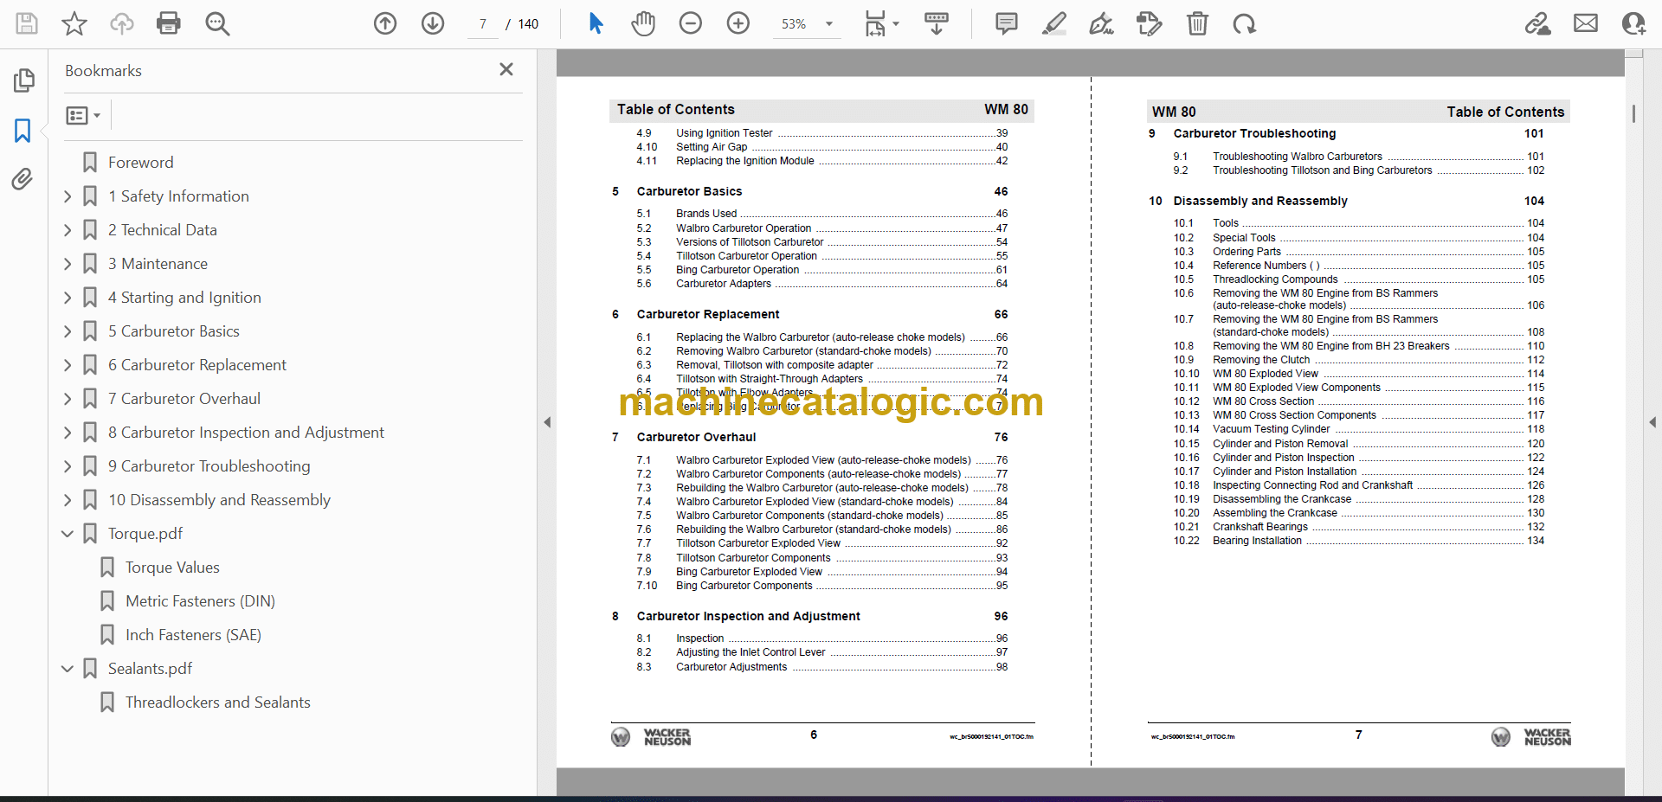Viewport: 1662px width, 802px height.
Task: Jump to Inch Fasteners (SAE) bookmark
Action: (x=193, y=635)
